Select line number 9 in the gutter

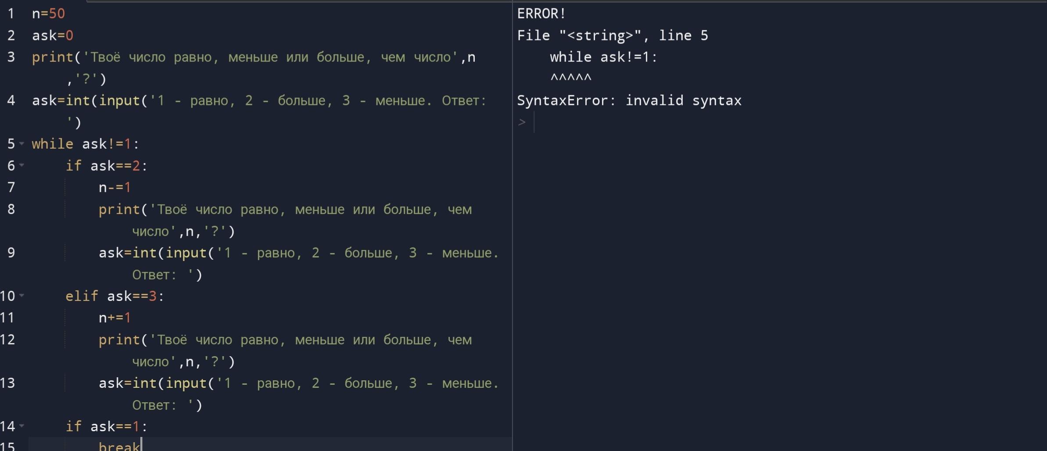point(11,253)
